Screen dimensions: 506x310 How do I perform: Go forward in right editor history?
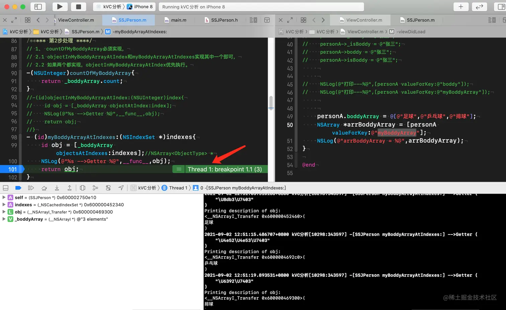pos(323,20)
